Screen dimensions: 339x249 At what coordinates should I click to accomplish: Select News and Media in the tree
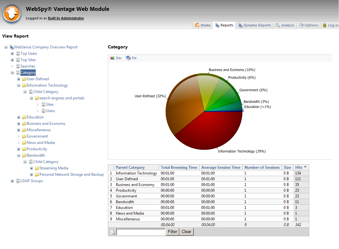(41, 143)
